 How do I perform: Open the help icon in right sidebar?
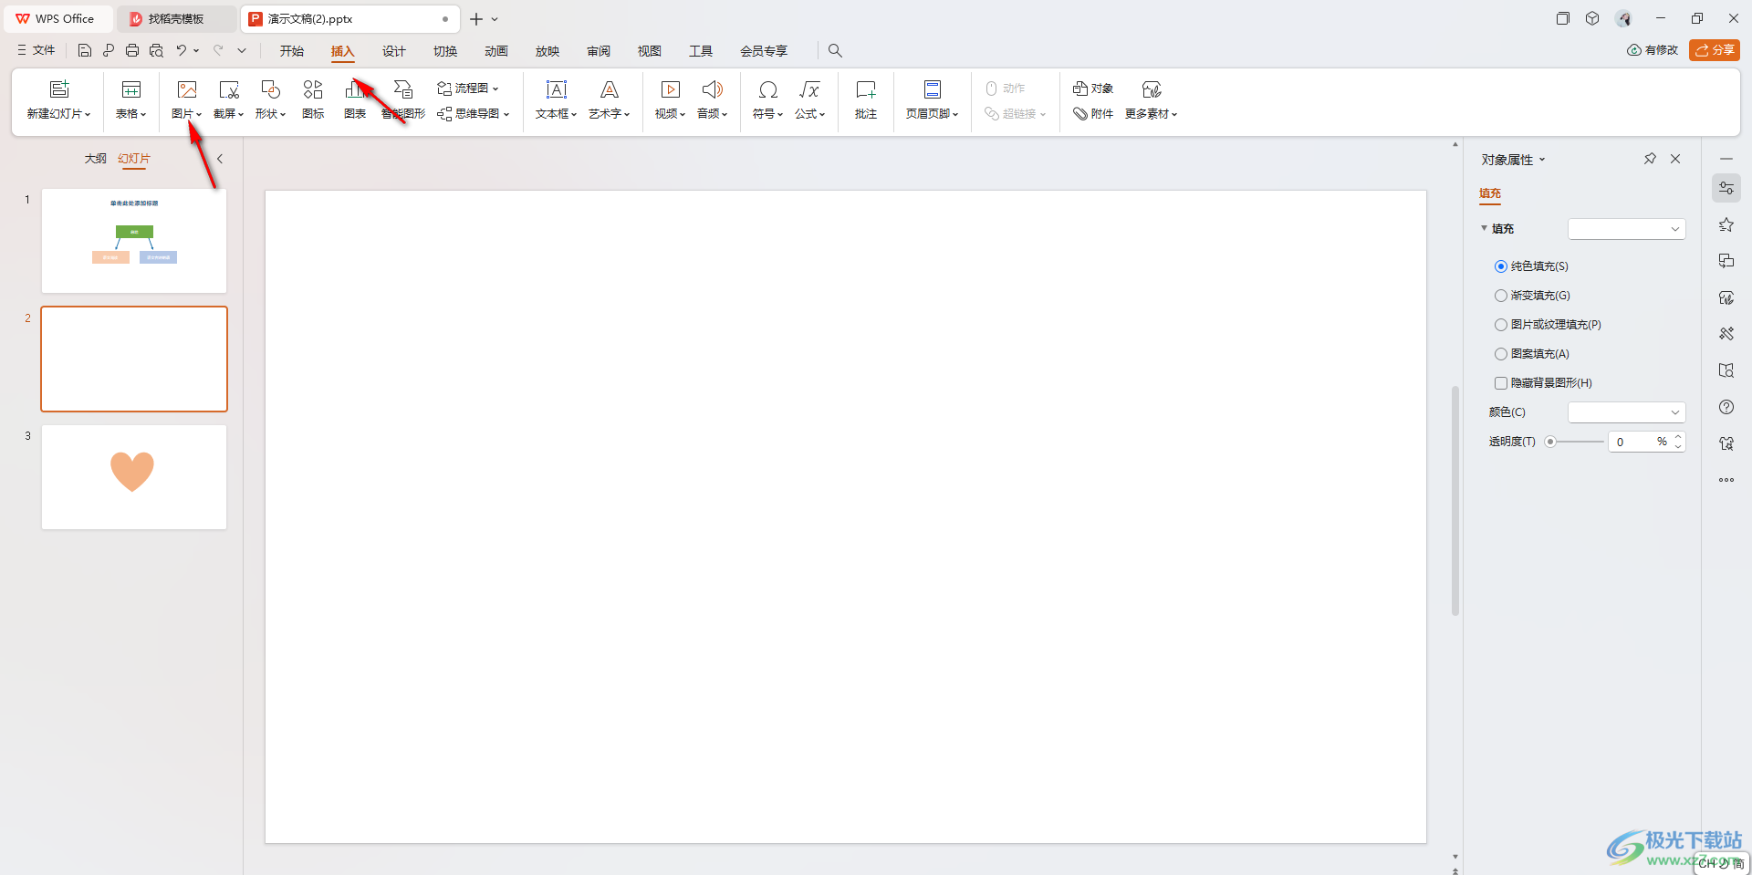[1726, 407]
